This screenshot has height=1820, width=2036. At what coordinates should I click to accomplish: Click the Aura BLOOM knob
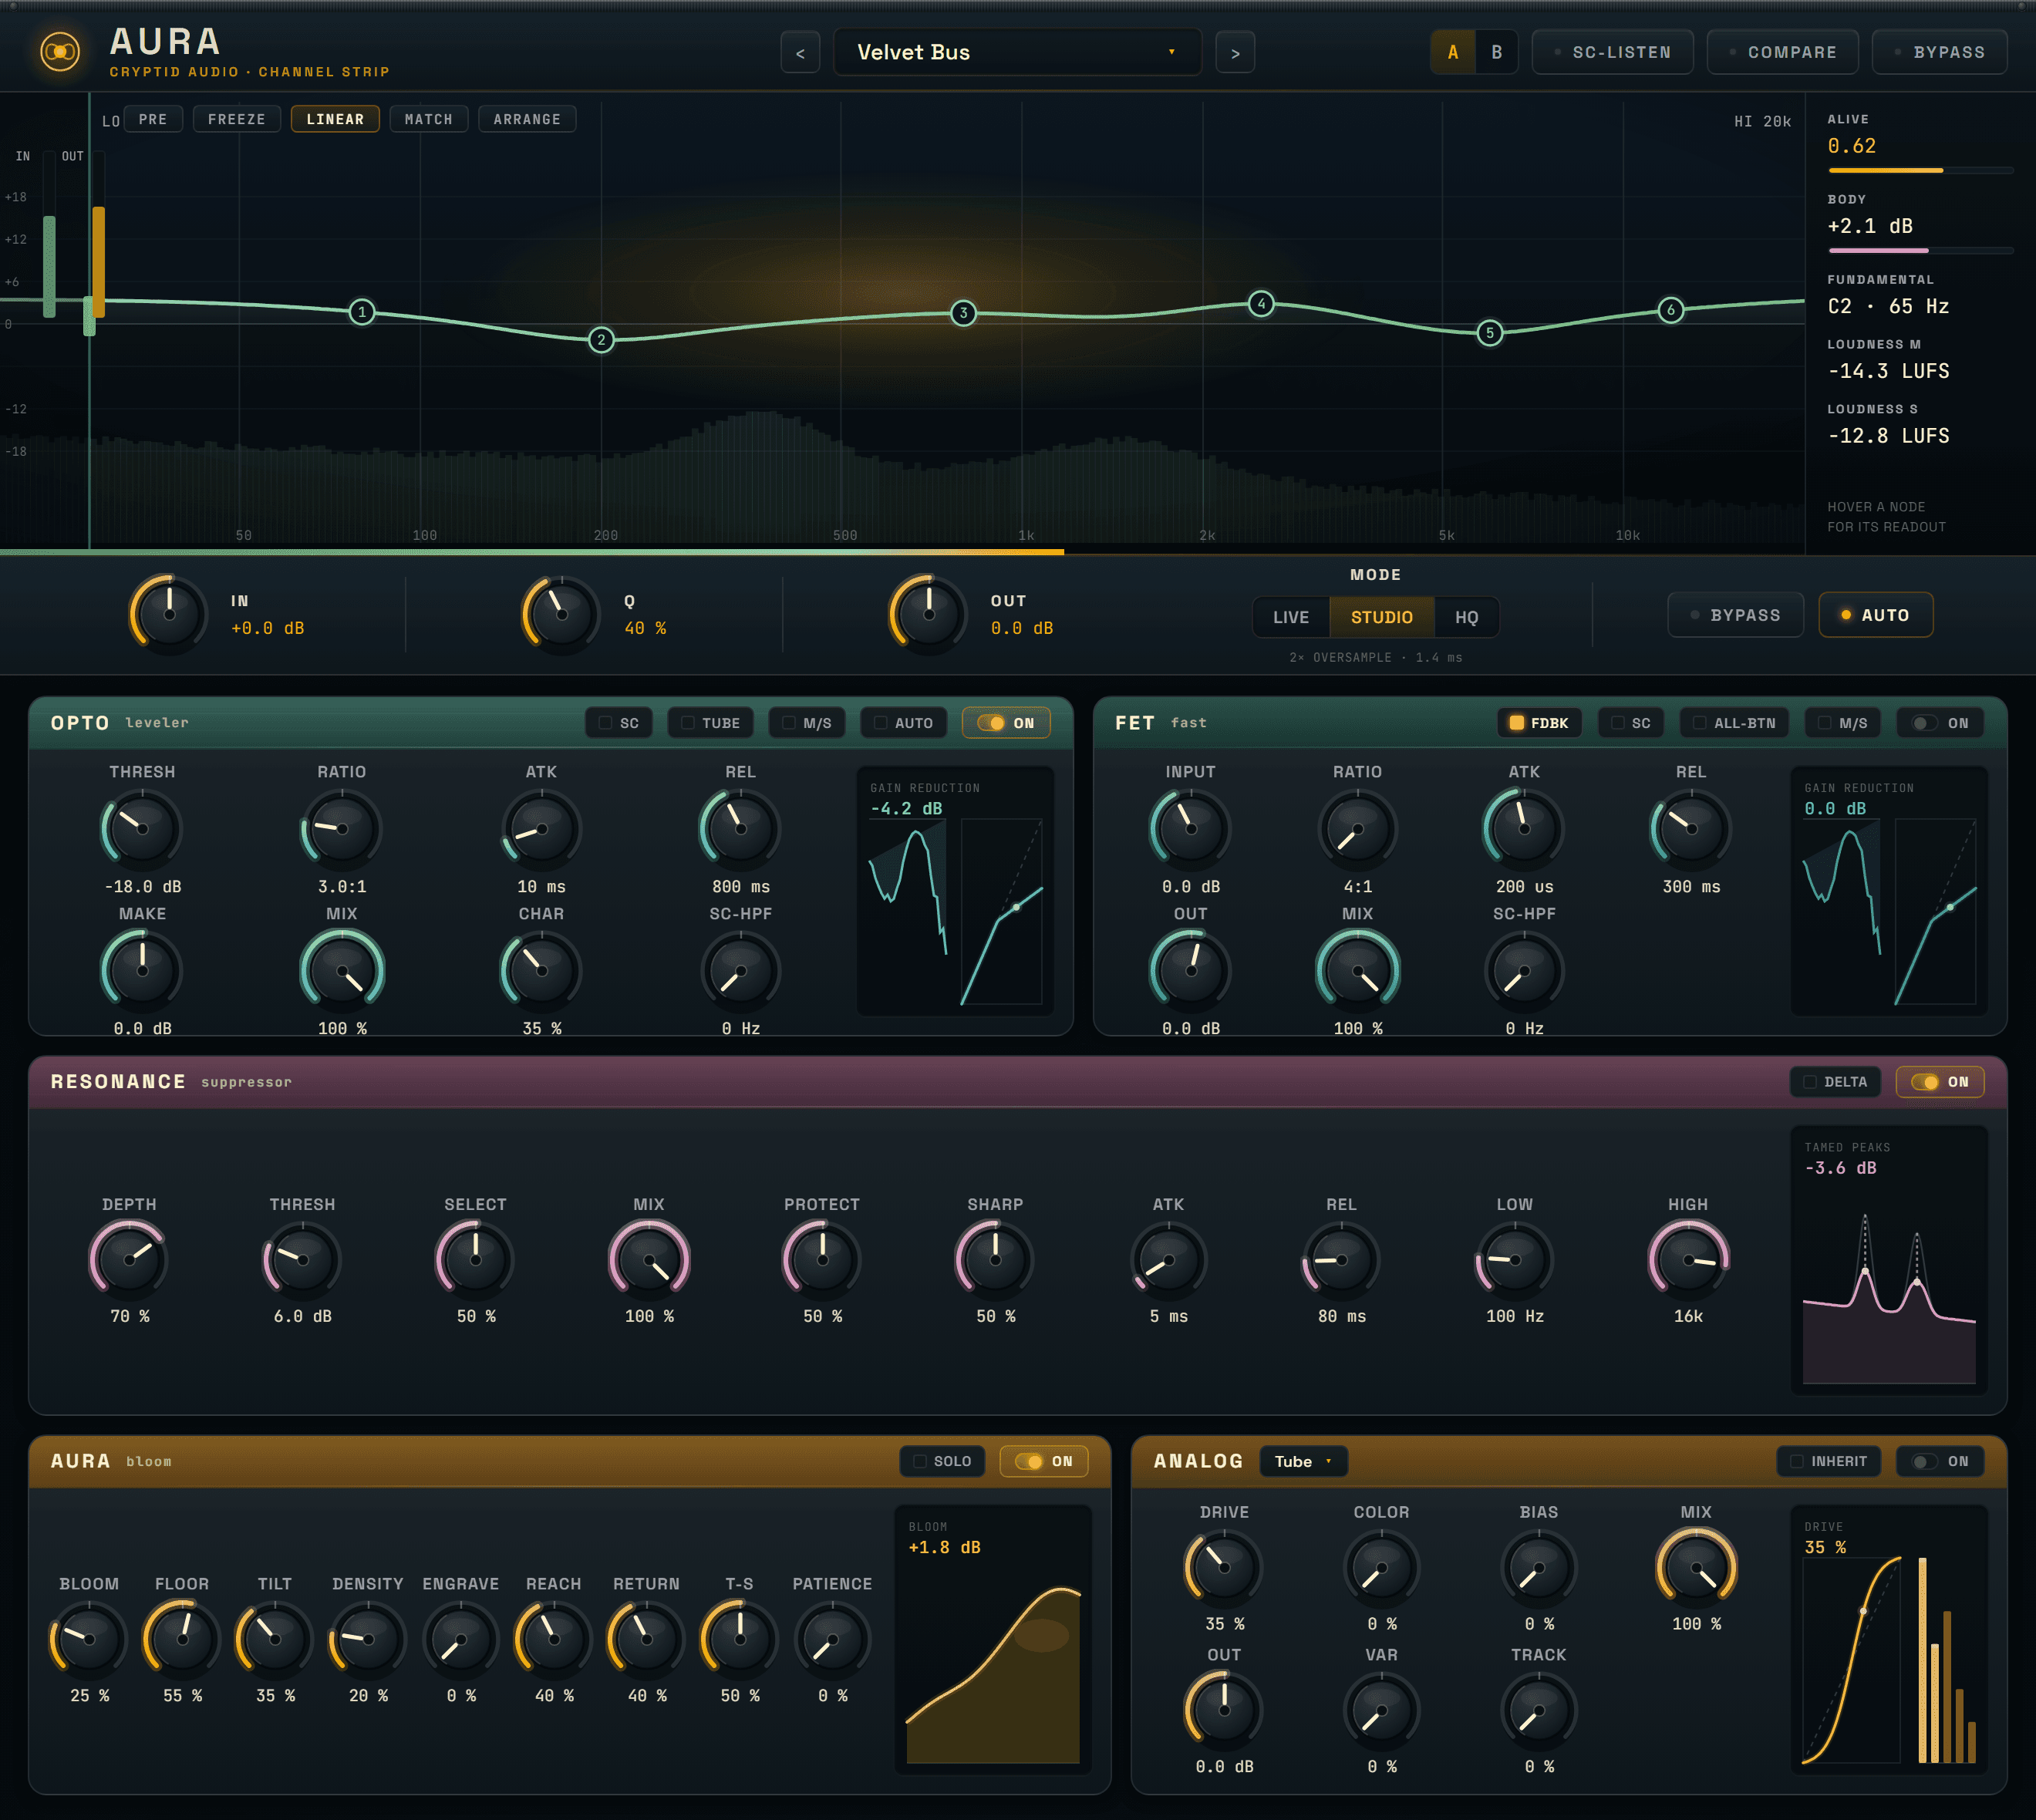89,1639
